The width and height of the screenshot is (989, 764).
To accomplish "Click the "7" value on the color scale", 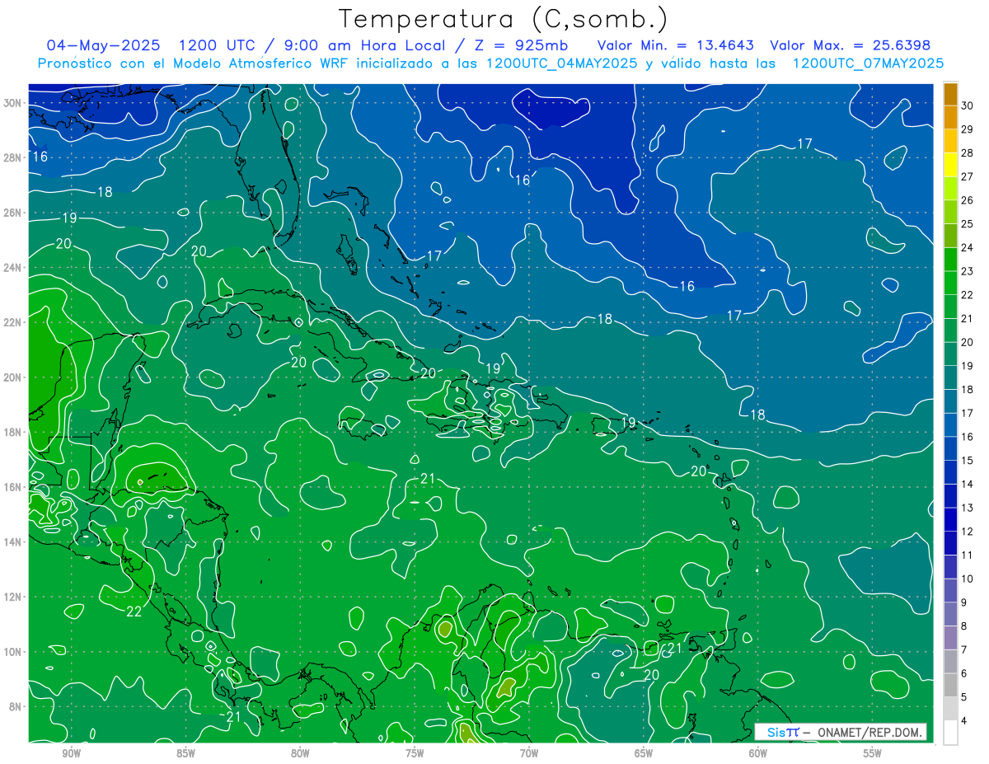I will pyautogui.click(x=964, y=650).
